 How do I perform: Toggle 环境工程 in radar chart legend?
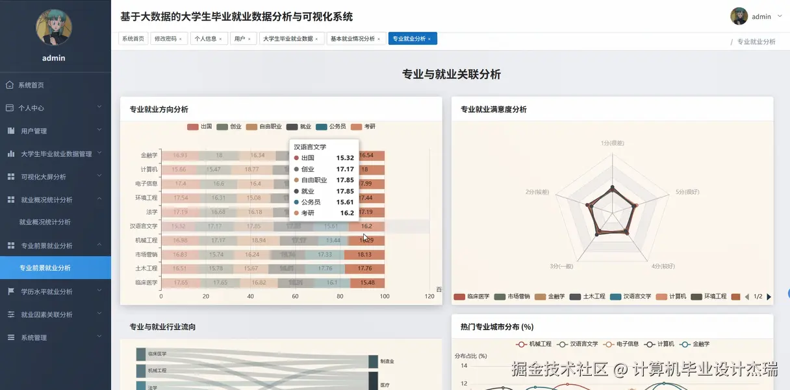coord(708,297)
